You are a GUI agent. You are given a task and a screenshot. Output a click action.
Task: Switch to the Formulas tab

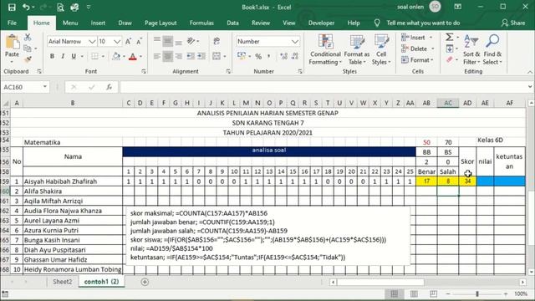(x=201, y=23)
